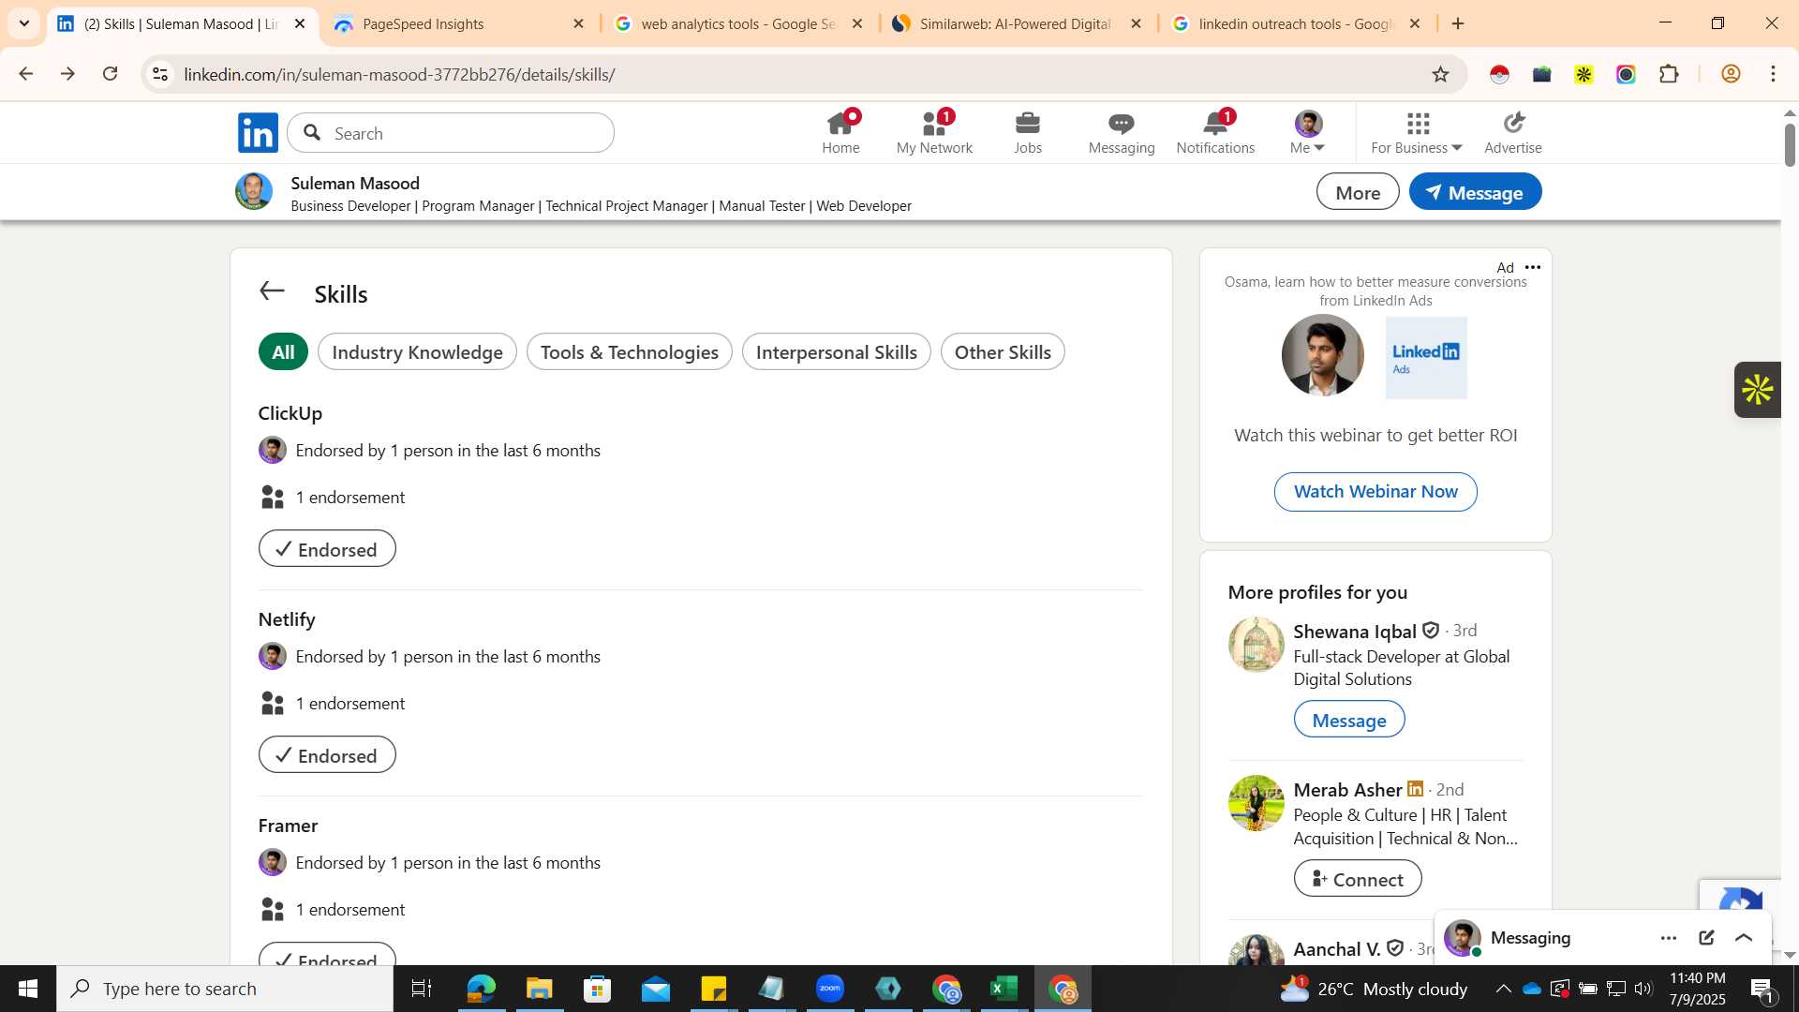Viewport: 1799px width, 1012px height.
Task: Expand the Messaging panel chevron
Action: [x=1744, y=938]
